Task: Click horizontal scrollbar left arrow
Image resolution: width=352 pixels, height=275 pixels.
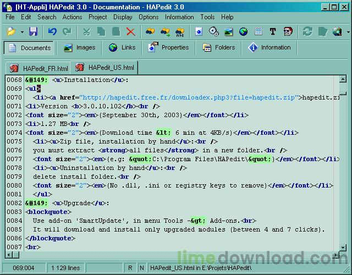Action: coord(9,255)
